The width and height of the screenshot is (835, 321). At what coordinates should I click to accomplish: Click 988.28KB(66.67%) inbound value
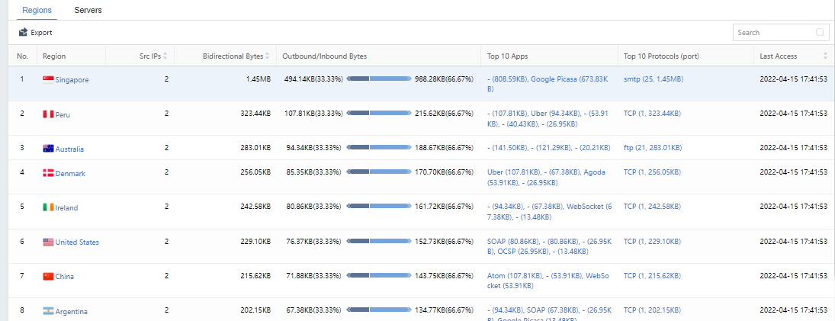(x=444, y=79)
